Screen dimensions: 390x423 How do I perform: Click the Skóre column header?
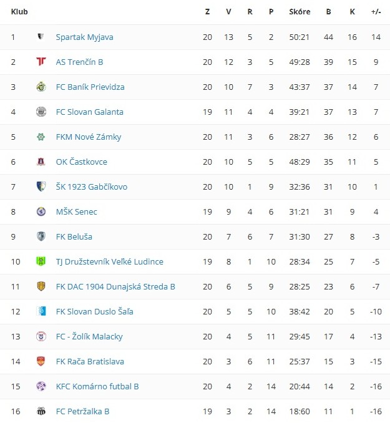(x=300, y=11)
